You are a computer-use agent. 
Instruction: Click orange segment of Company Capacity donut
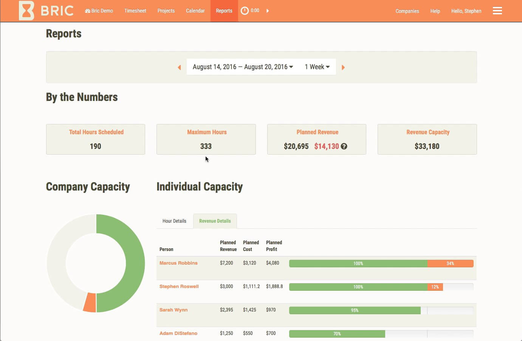90,303
